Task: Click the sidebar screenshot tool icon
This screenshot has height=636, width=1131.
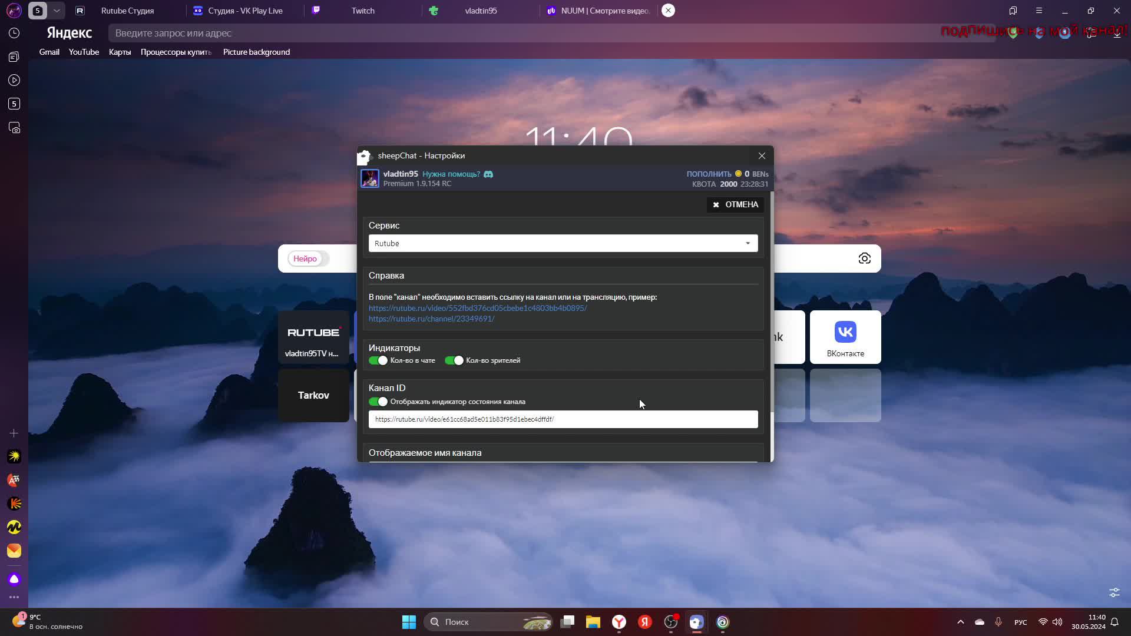Action: [14, 128]
